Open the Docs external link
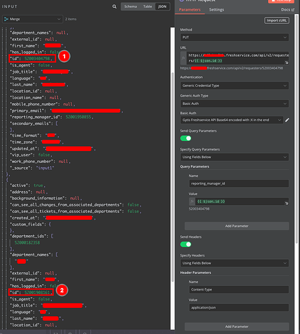 [287, 10]
